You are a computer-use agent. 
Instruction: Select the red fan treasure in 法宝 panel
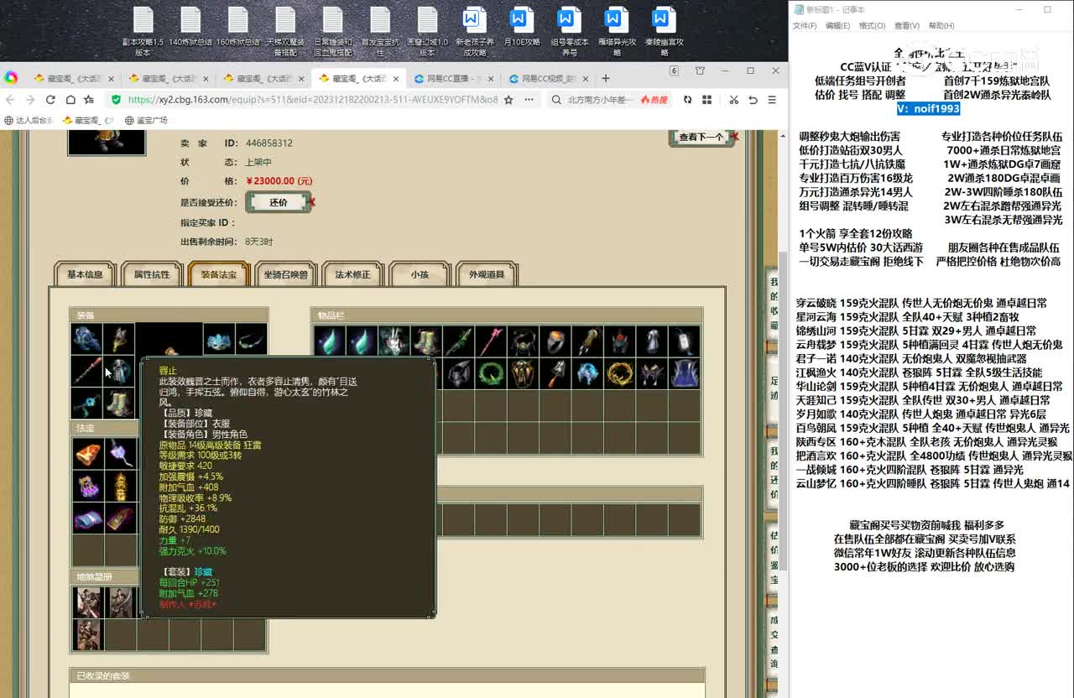pos(120,518)
